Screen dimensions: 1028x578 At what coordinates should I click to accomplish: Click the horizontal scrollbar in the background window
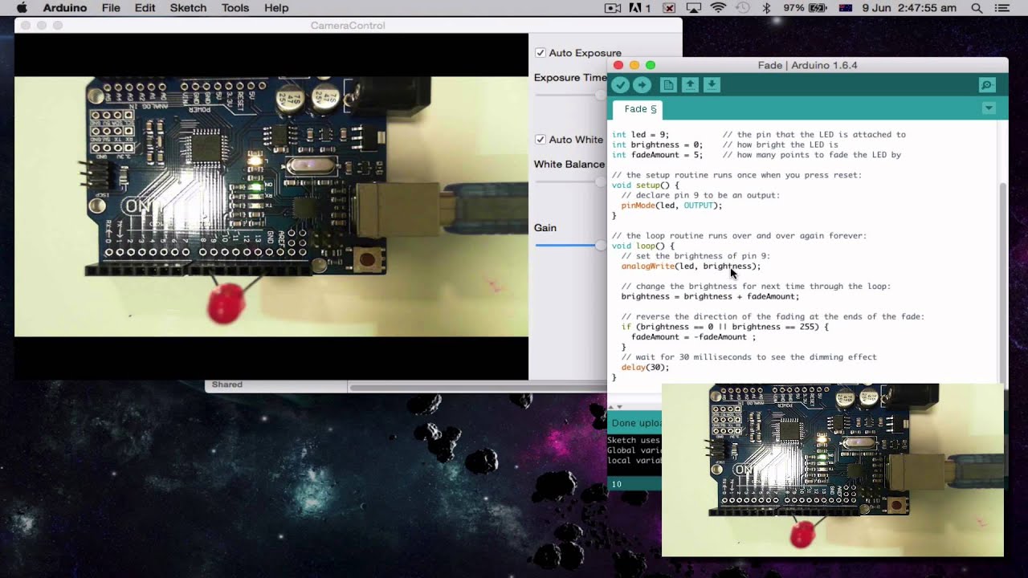coord(478,388)
